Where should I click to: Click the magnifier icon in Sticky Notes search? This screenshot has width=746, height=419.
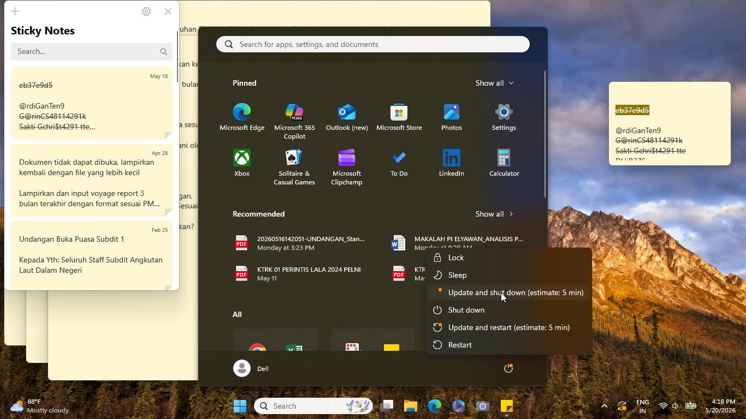164,52
